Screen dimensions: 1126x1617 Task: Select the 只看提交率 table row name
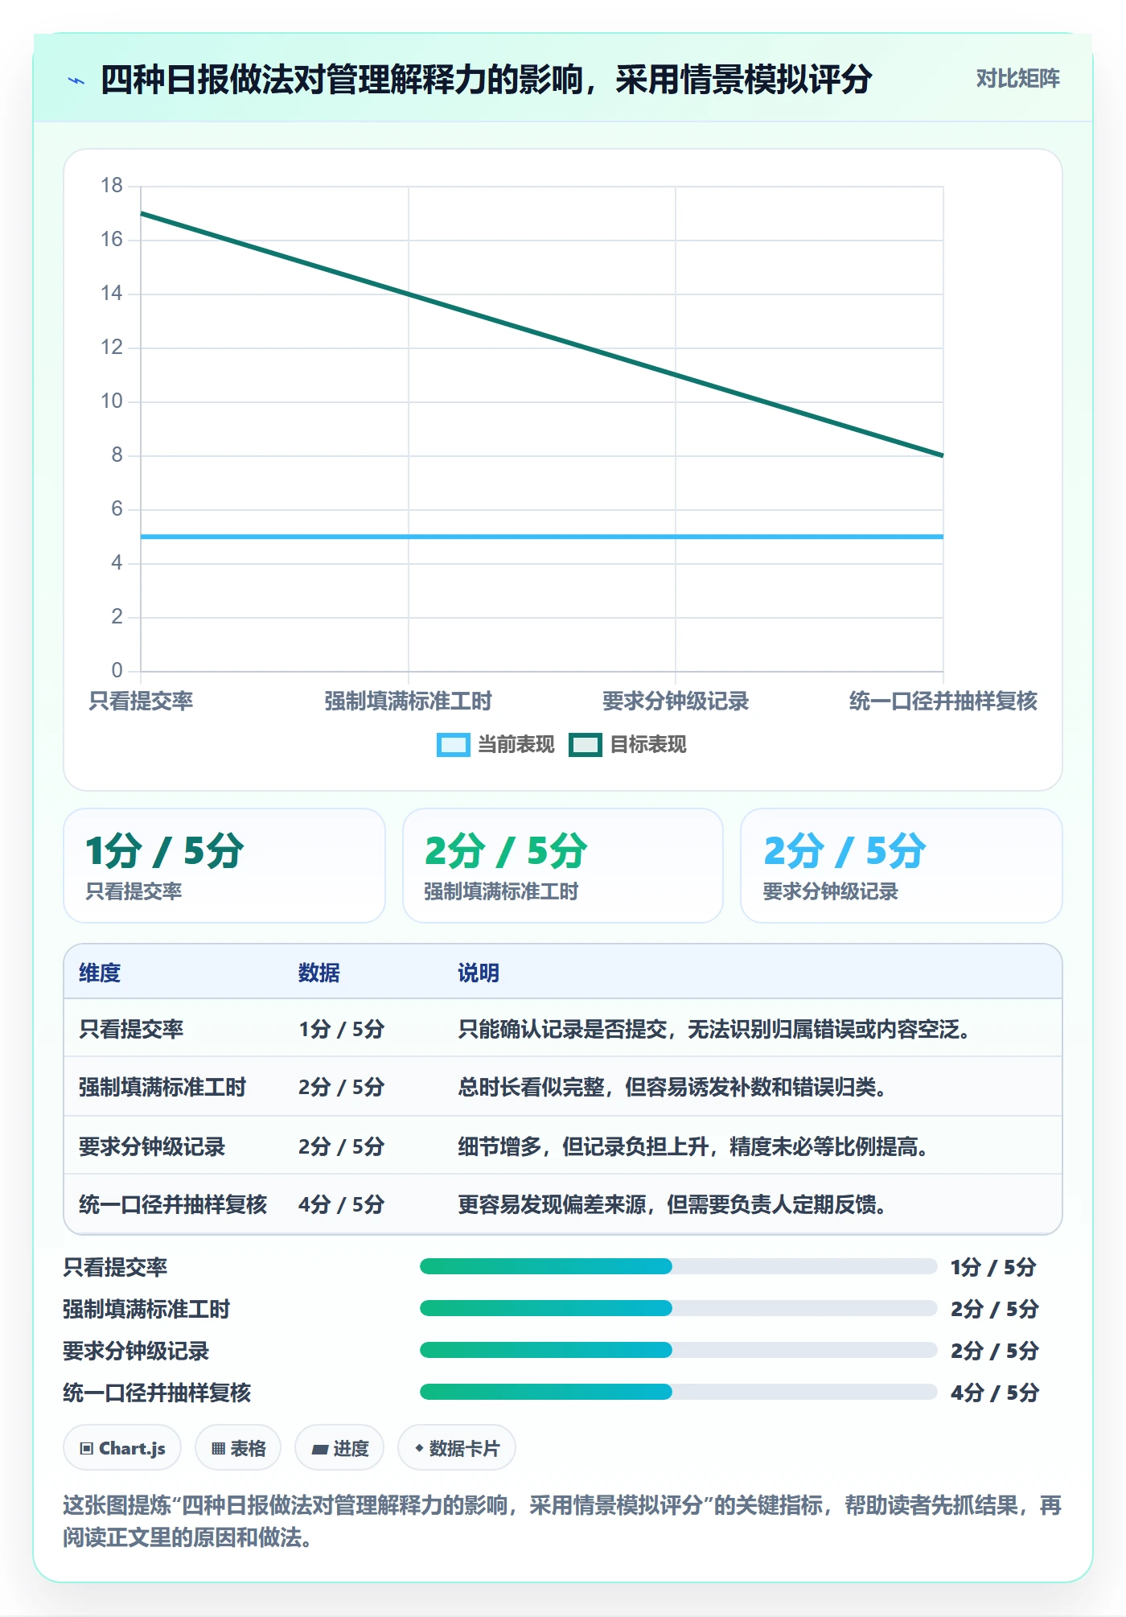coord(131,1029)
